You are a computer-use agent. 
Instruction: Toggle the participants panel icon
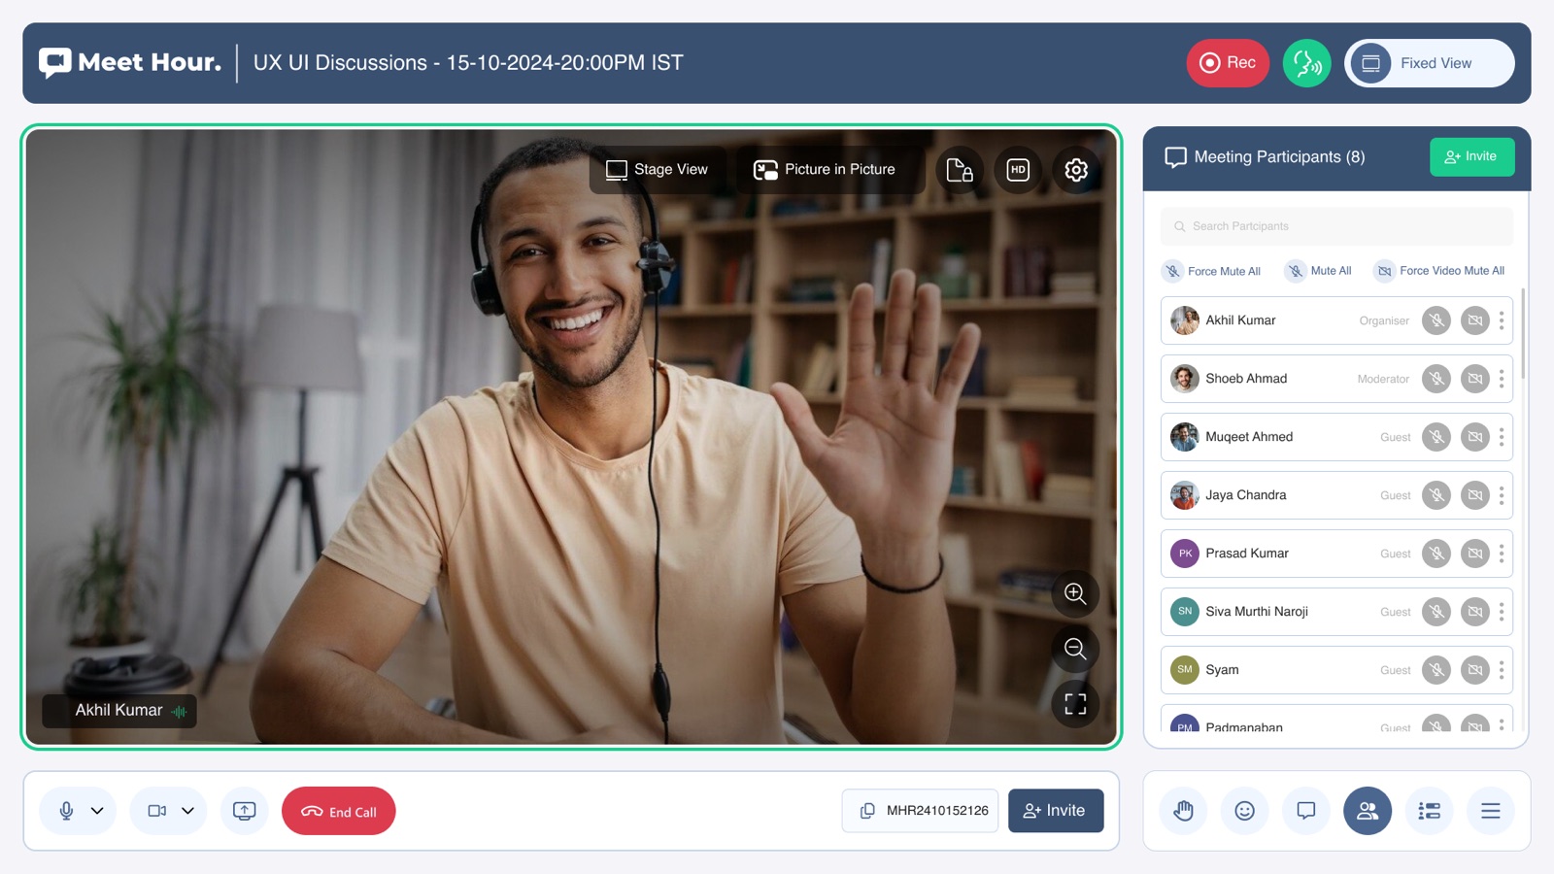pyautogui.click(x=1368, y=811)
